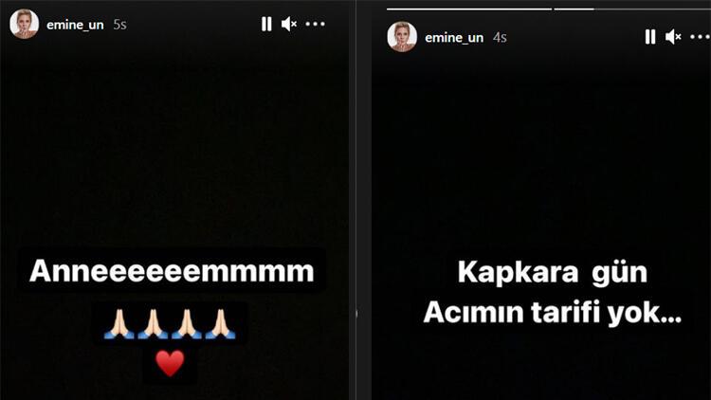Screen dimensions: 711x400
Task: Open three-dot options on the 5s story
Action: 315,24
